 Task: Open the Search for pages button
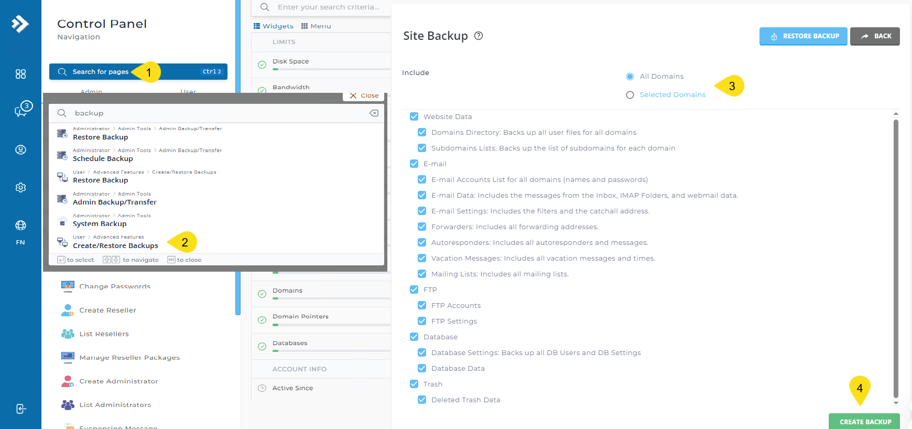[138, 71]
